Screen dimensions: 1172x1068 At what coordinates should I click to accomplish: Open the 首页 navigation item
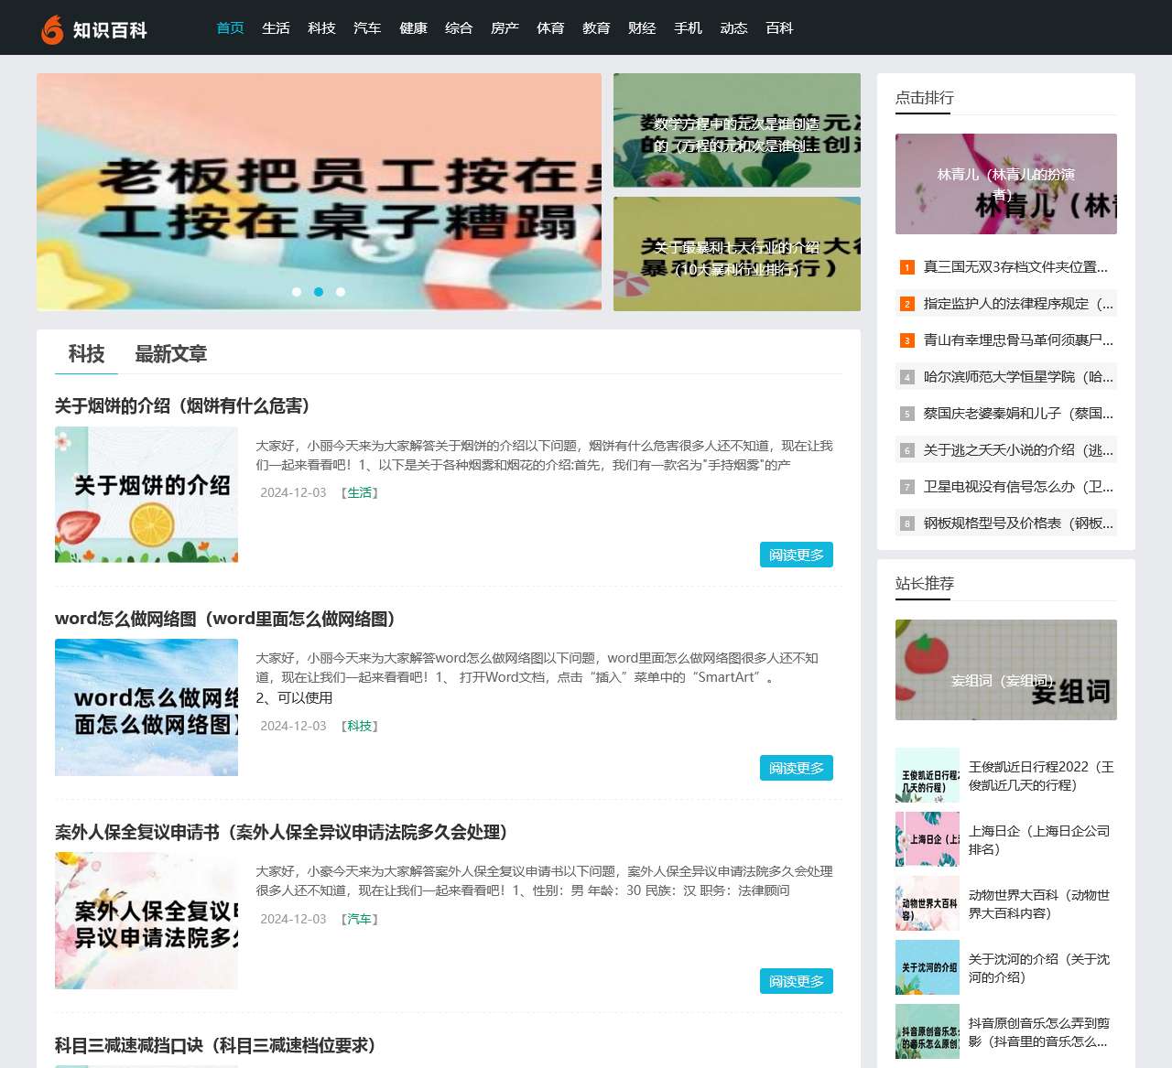pyautogui.click(x=229, y=27)
